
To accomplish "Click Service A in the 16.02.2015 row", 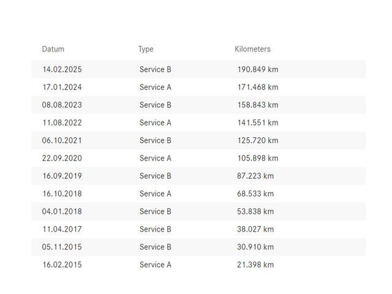I will (156, 265).
